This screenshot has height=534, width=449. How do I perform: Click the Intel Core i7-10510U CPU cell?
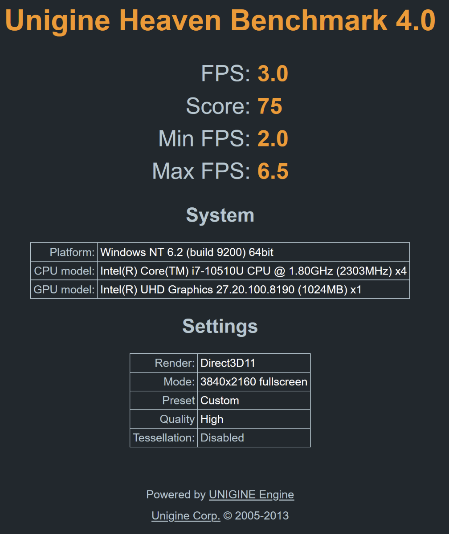click(x=253, y=271)
